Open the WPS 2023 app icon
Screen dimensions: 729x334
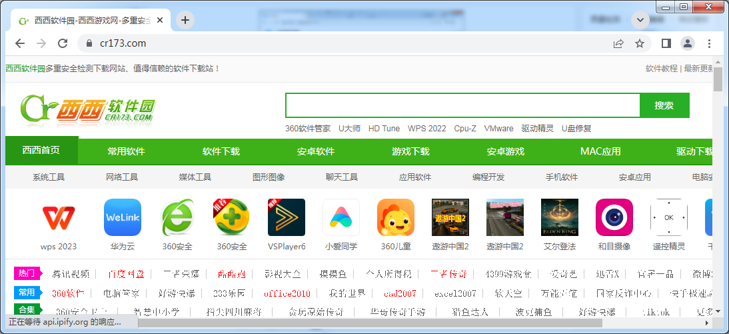[58, 217]
